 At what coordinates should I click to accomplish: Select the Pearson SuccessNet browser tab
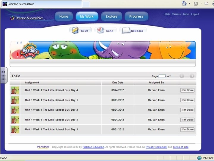pyautogui.click(x=42, y=4)
